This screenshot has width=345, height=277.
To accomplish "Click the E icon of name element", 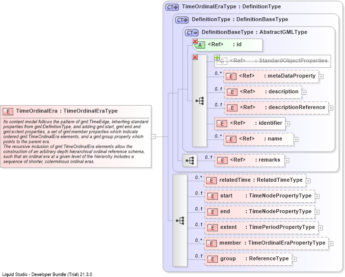I will coord(231,139).
